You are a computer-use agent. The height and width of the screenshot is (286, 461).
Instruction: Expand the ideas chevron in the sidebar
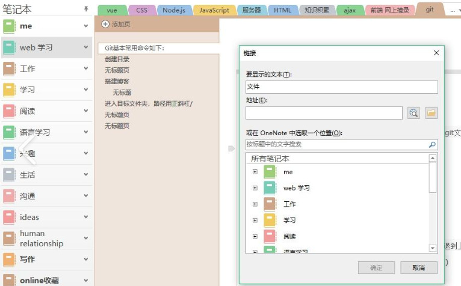(x=86, y=217)
